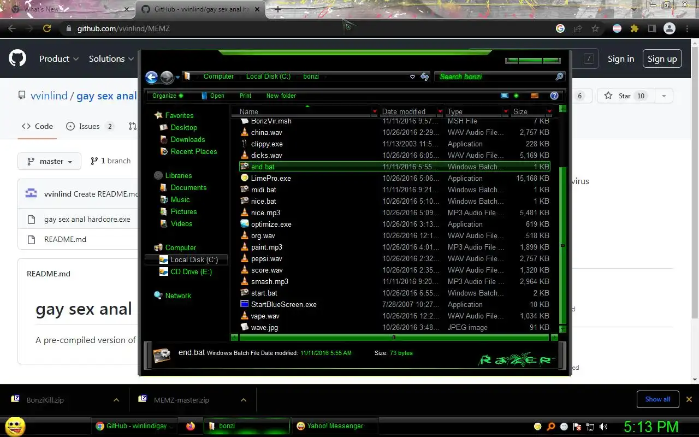The height and width of the screenshot is (437, 699).
Task: Click the Chrome reload icon
Action: [x=47, y=28]
